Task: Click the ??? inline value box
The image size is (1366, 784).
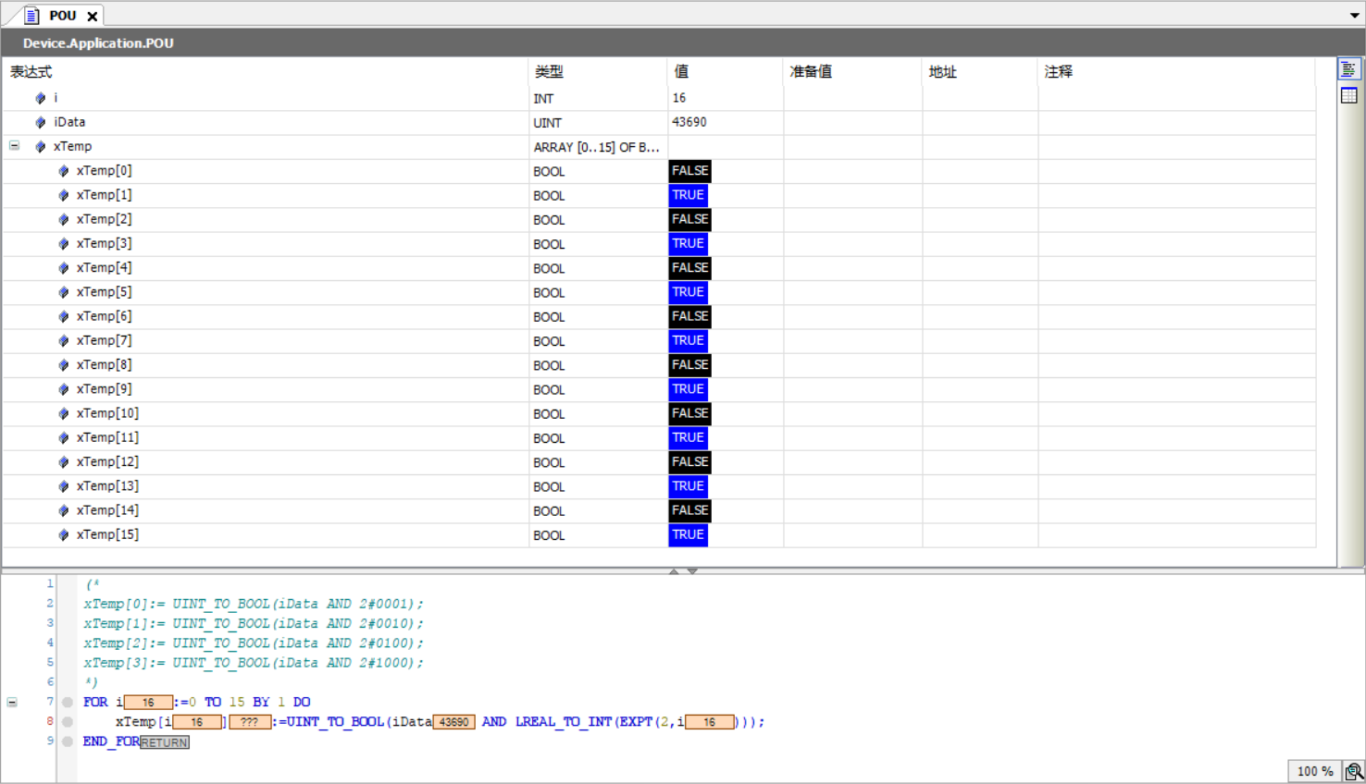Action: (250, 722)
